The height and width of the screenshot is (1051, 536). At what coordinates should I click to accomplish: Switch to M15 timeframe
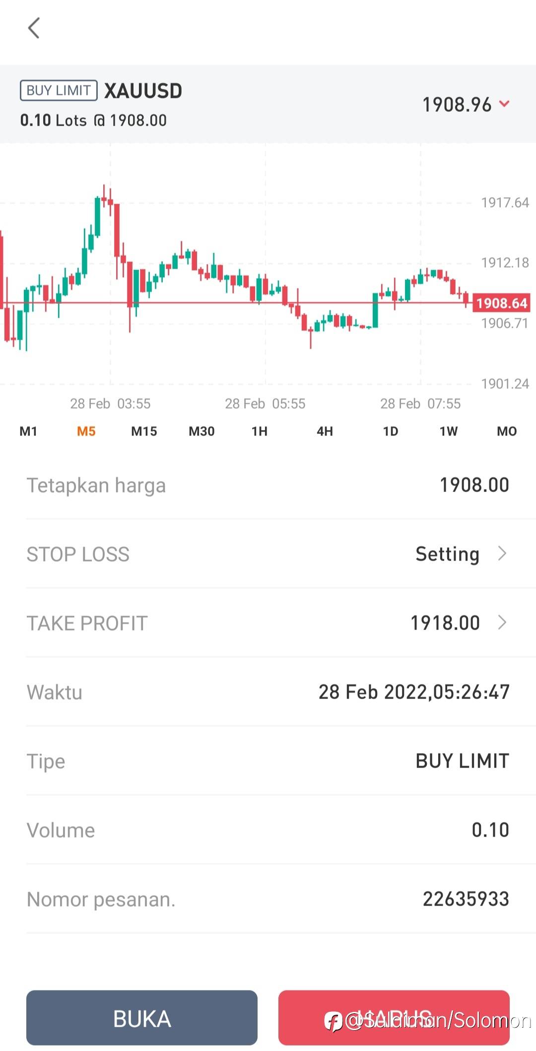pos(144,431)
